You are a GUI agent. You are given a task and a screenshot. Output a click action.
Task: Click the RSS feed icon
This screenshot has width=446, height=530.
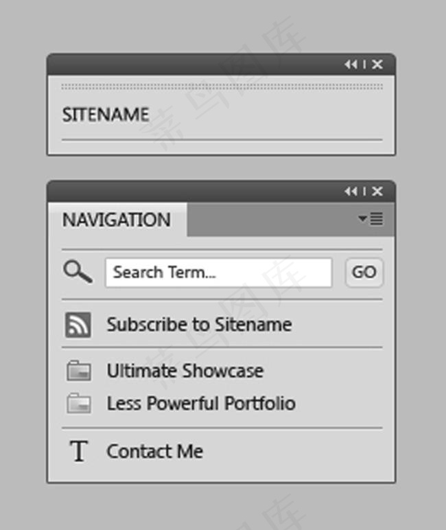pos(78,325)
